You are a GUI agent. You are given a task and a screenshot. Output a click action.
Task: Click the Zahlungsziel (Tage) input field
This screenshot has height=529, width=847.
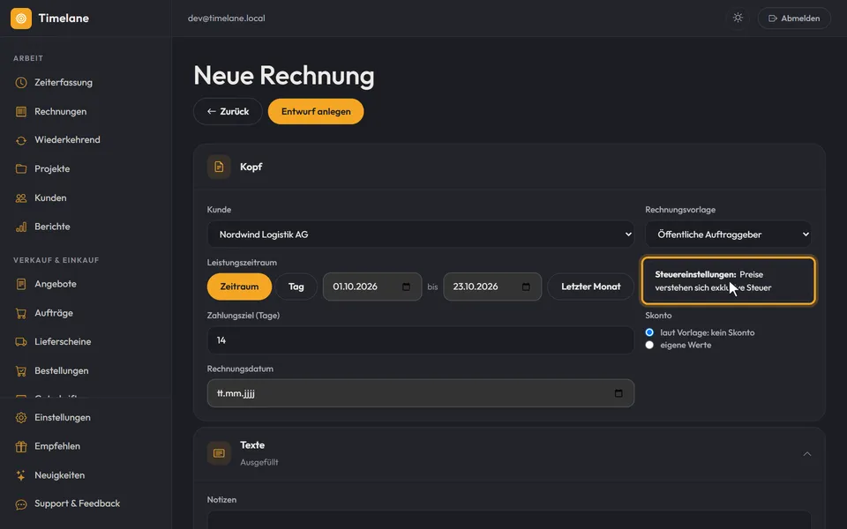(x=421, y=340)
